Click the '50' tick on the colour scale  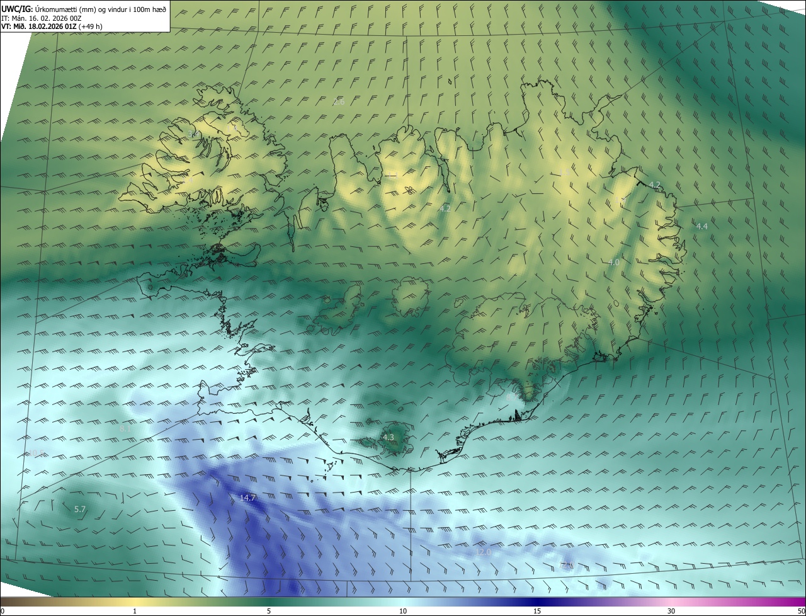801,611
